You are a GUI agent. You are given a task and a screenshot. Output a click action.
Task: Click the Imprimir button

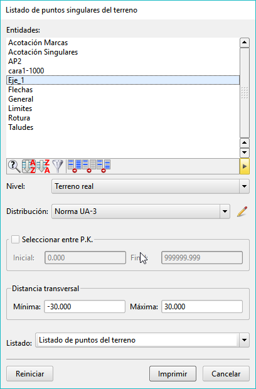tap(173, 373)
